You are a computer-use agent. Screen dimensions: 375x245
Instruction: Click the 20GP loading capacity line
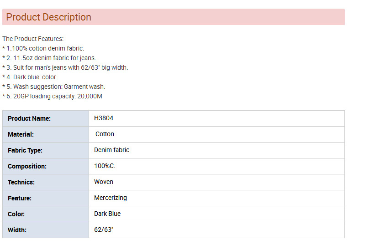[53, 96]
